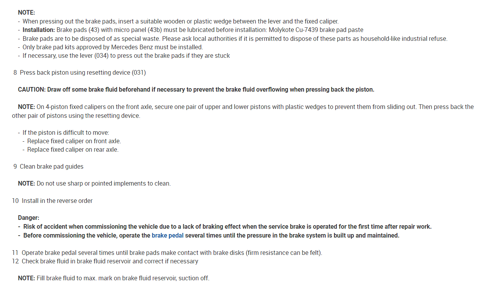
Task: Click step 10 "Install in the reverse order"
Action: point(57,201)
